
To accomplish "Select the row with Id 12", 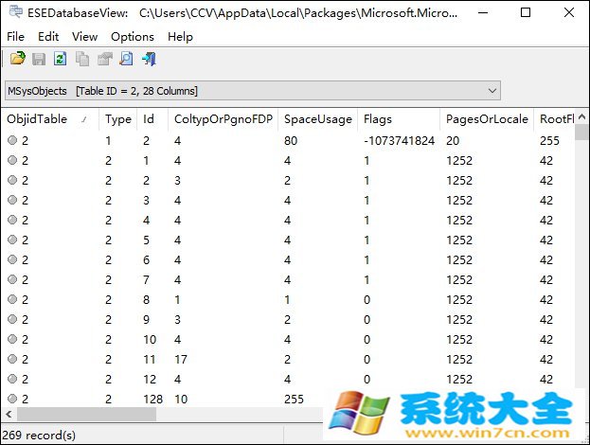I will 288,379.
